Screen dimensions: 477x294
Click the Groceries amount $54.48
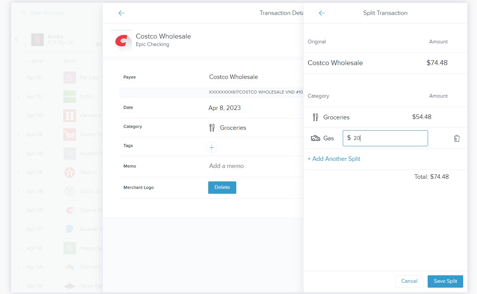pos(422,117)
